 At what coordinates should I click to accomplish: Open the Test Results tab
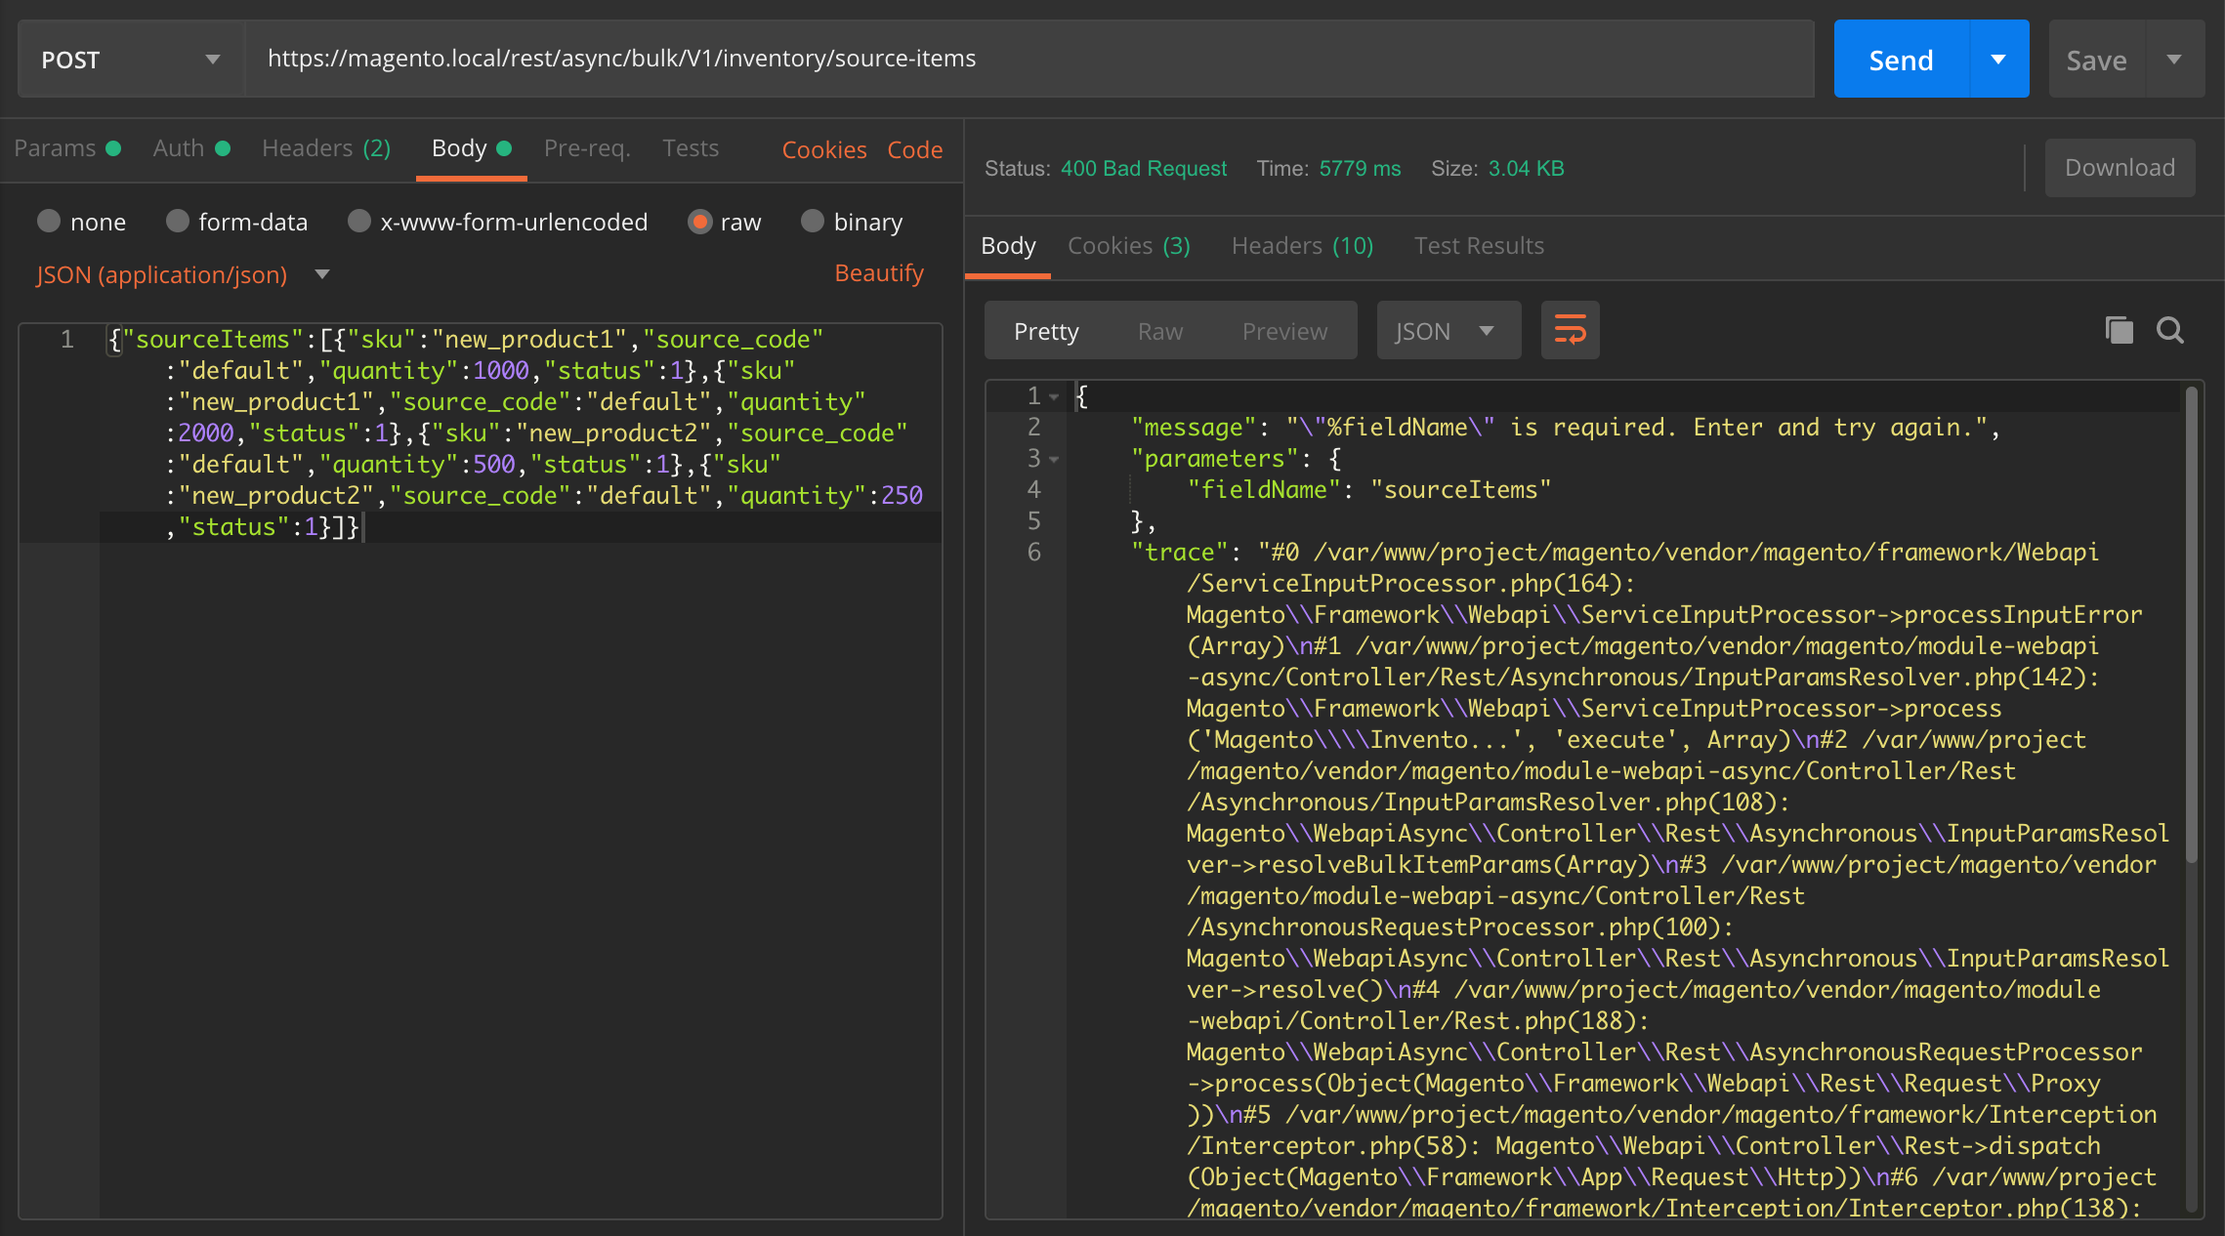[1479, 246]
